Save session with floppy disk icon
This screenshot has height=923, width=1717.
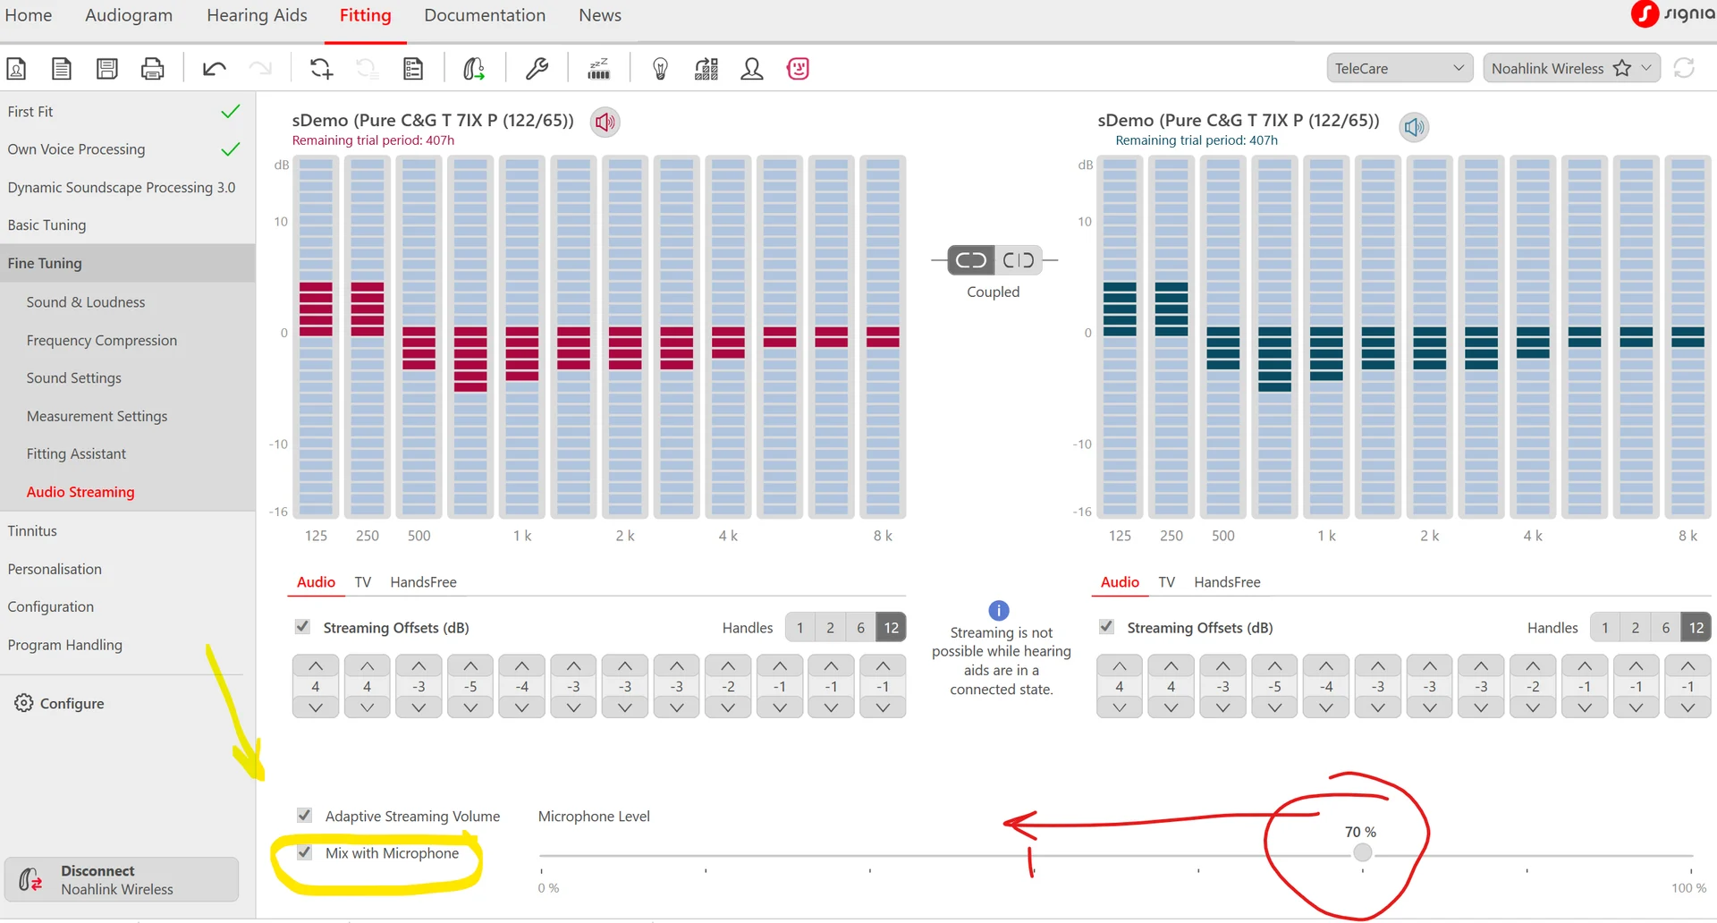pyautogui.click(x=107, y=69)
